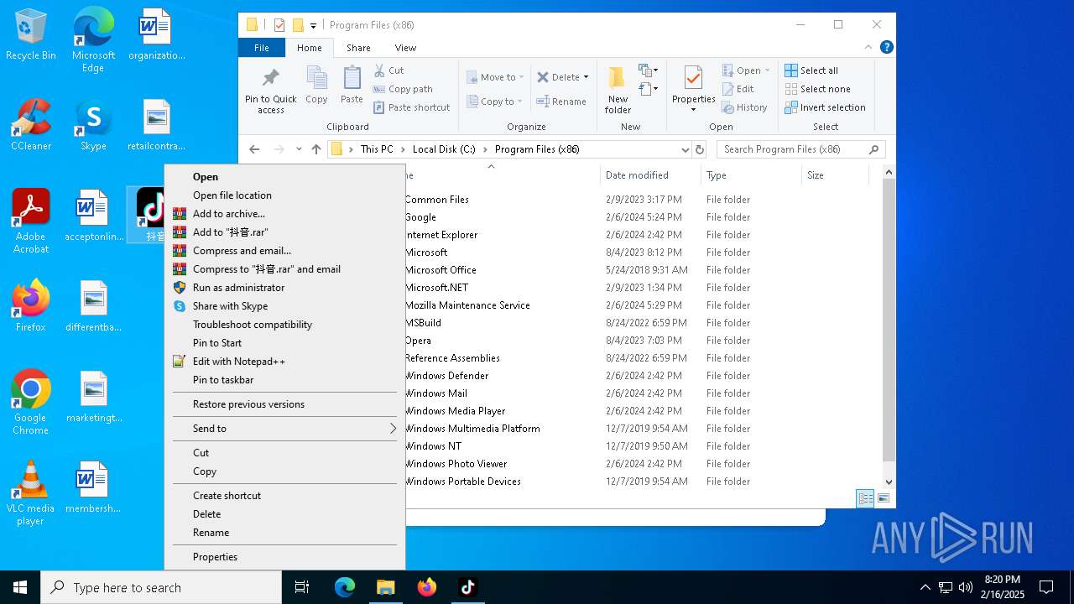Open Firefox from the taskbar

point(427,587)
